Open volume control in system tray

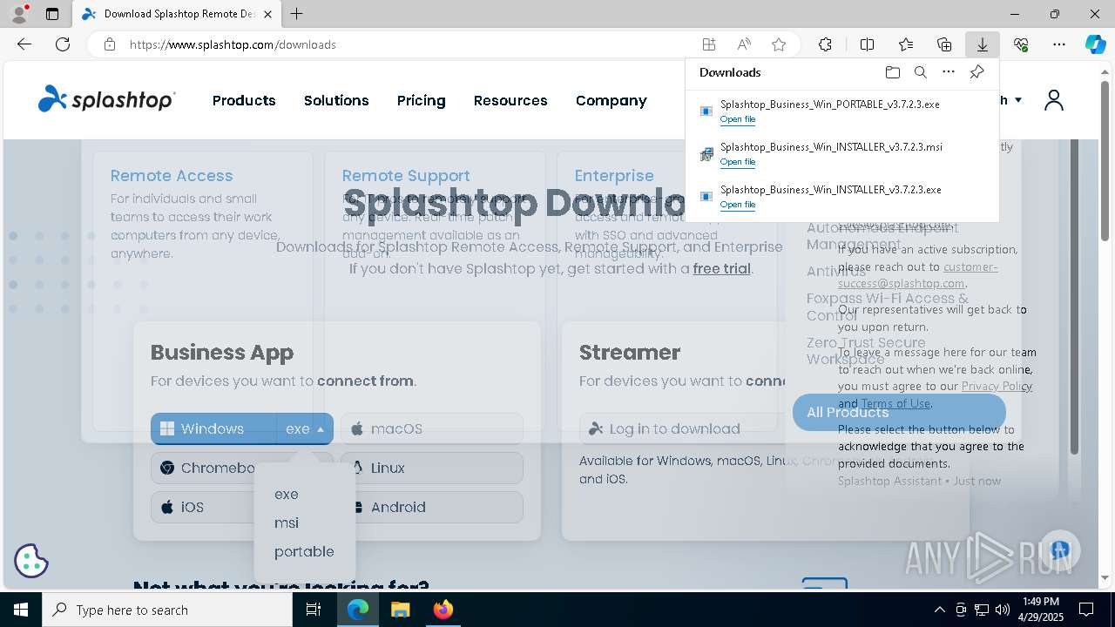pos(1002,610)
